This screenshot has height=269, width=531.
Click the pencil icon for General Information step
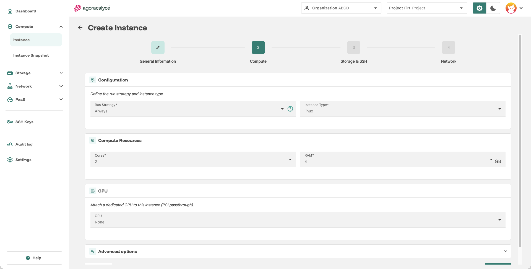pos(158,48)
